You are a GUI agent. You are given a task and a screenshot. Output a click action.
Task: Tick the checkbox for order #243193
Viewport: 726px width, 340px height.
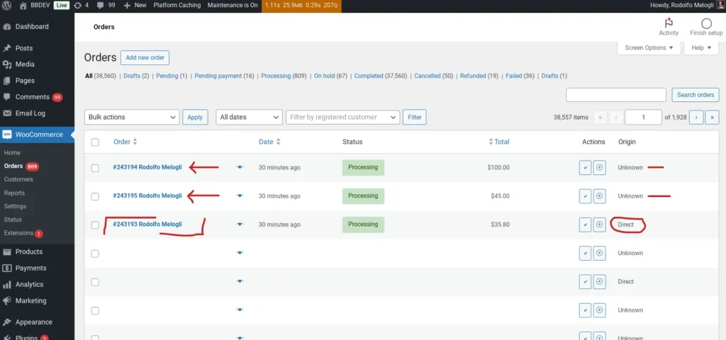pyautogui.click(x=95, y=225)
